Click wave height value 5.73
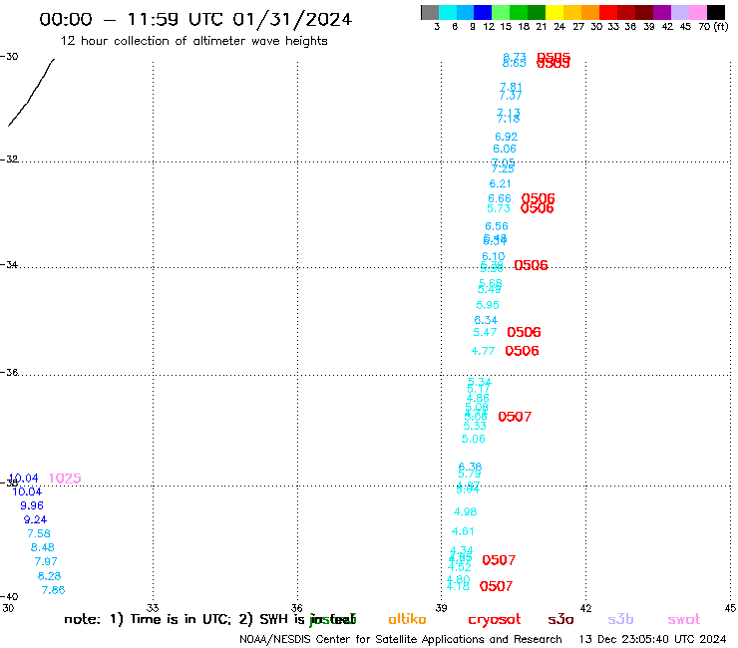Screen dimensions: 738x648 pos(499,208)
